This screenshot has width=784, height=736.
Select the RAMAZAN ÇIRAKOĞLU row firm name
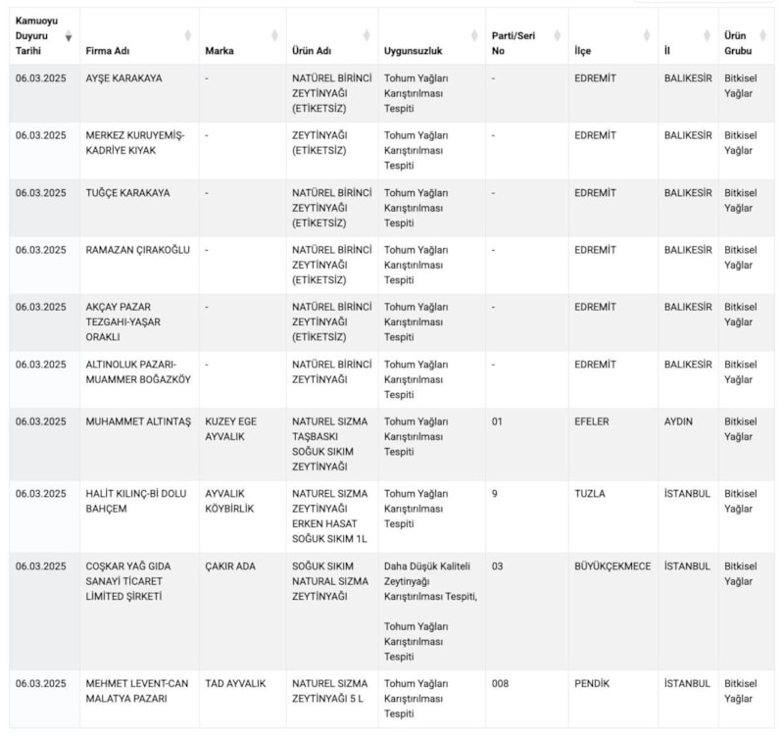(x=138, y=250)
